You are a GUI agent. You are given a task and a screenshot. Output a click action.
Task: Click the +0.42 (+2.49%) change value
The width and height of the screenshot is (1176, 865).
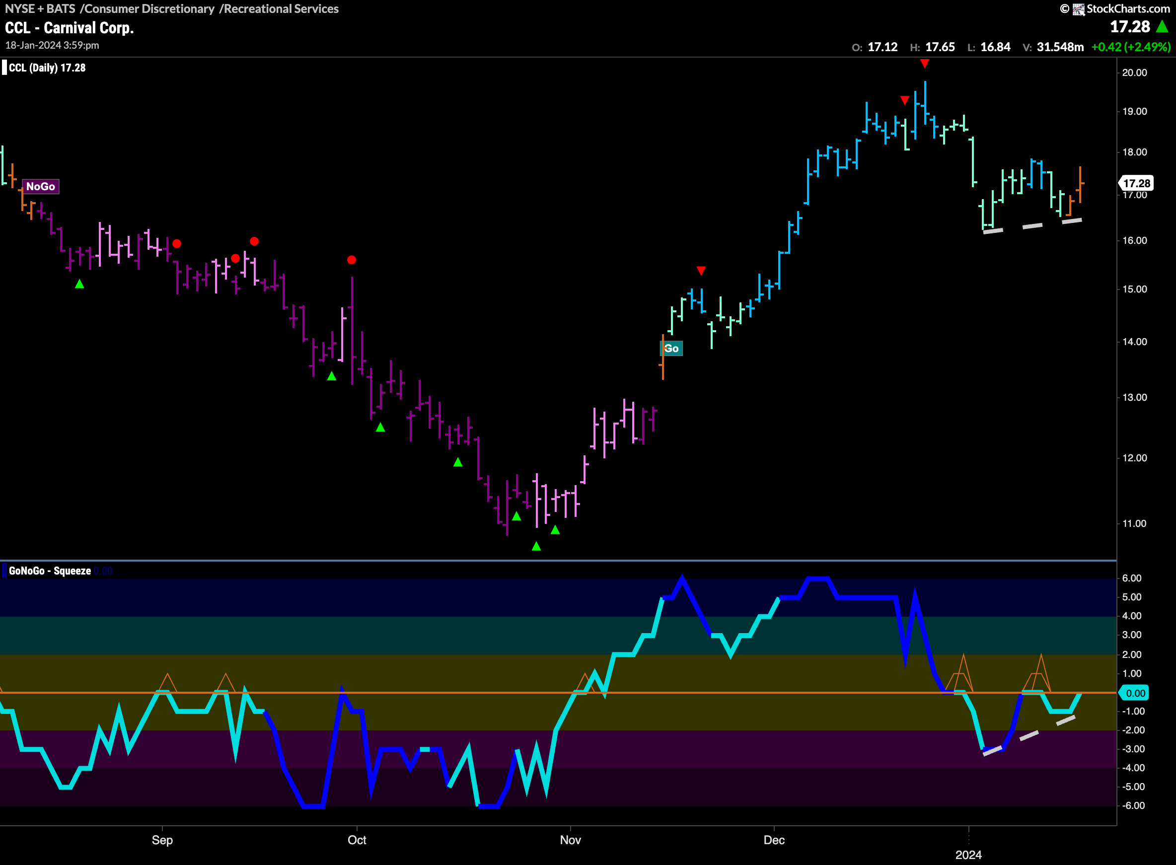(1131, 47)
